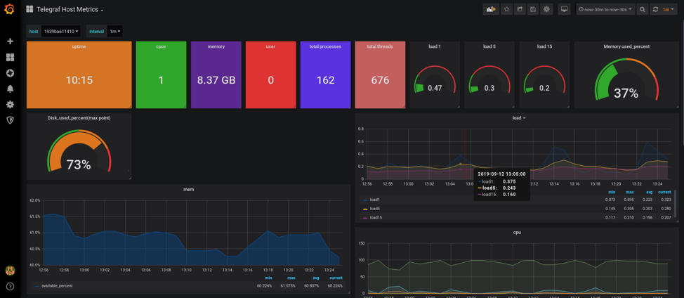Click the Grafana logo home icon
This screenshot has width=684, height=298.
(10, 8)
